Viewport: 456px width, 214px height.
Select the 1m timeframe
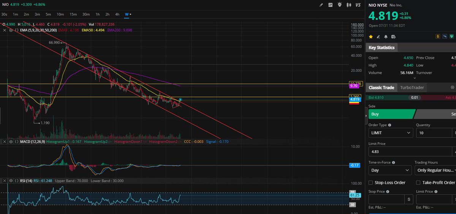coord(16,14)
